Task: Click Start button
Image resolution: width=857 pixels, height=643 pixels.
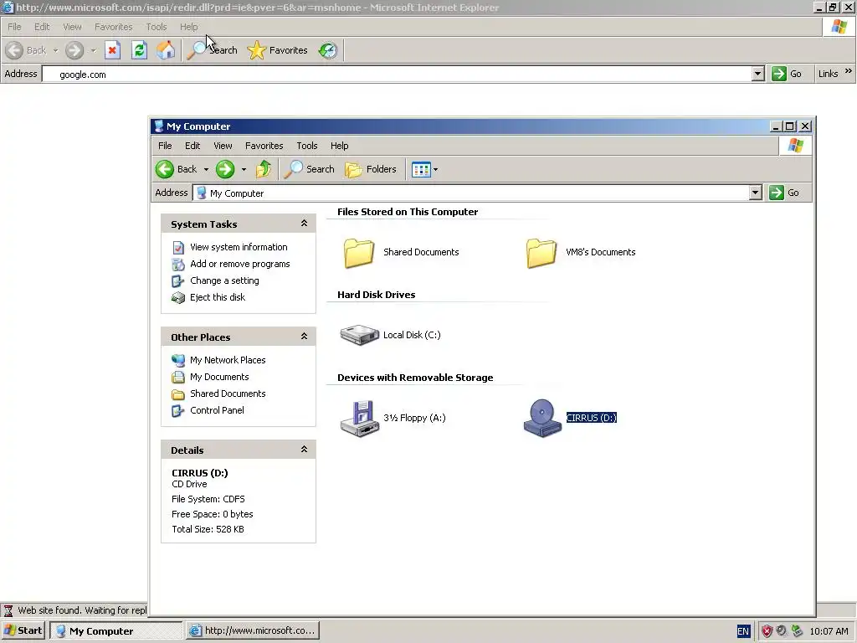Action: (23, 630)
